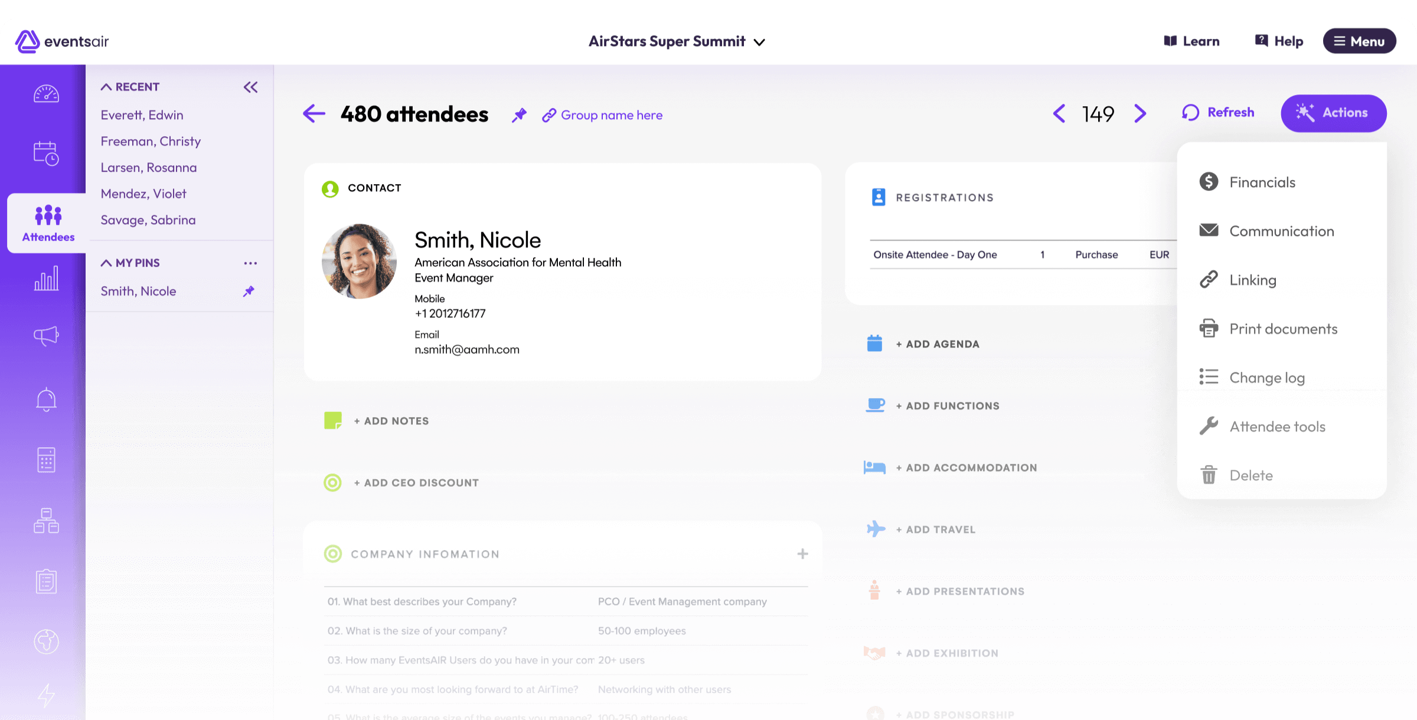
Task: Collapse the RECENT section chevron
Action: pos(107,86)
